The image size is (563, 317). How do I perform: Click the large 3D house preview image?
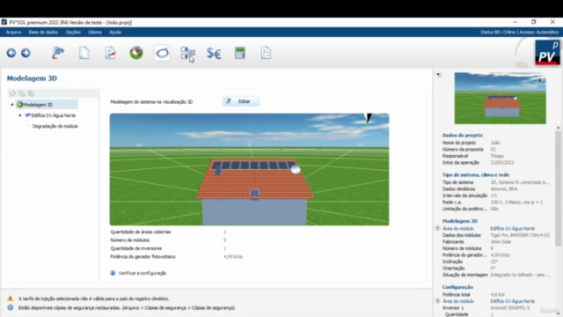[x=249, y=169]
